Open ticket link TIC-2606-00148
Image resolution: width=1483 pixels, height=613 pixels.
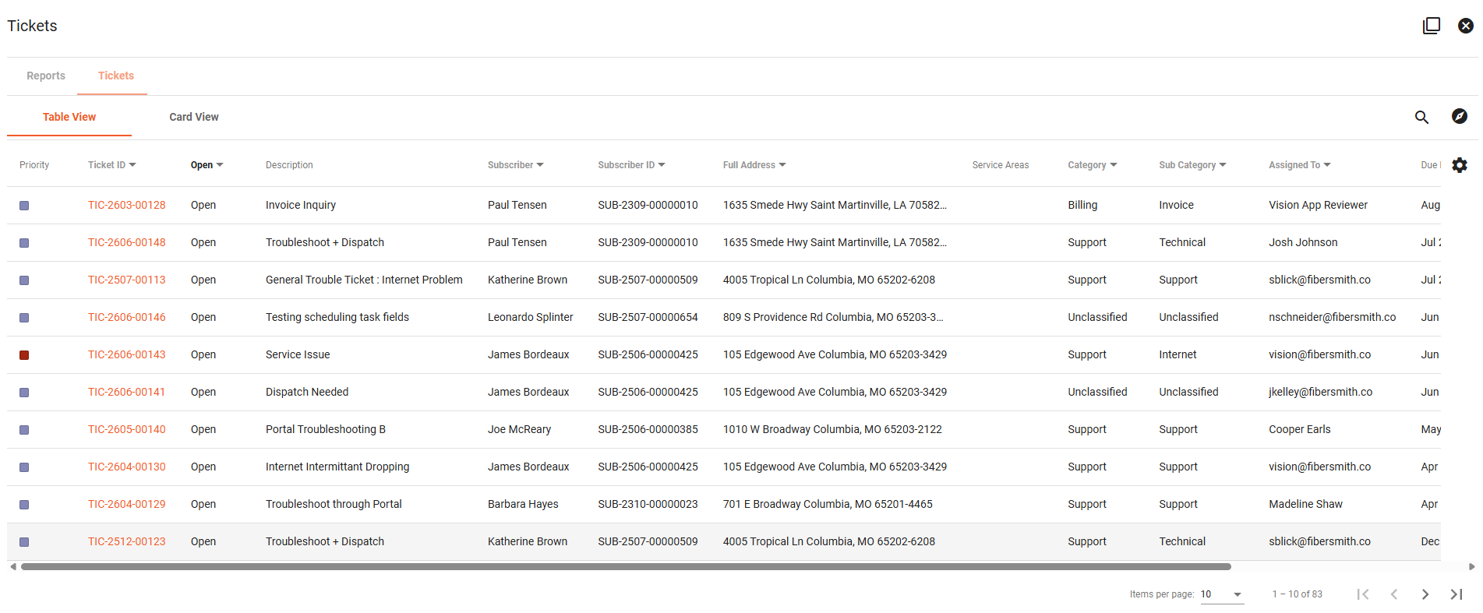tap(127, 242)
